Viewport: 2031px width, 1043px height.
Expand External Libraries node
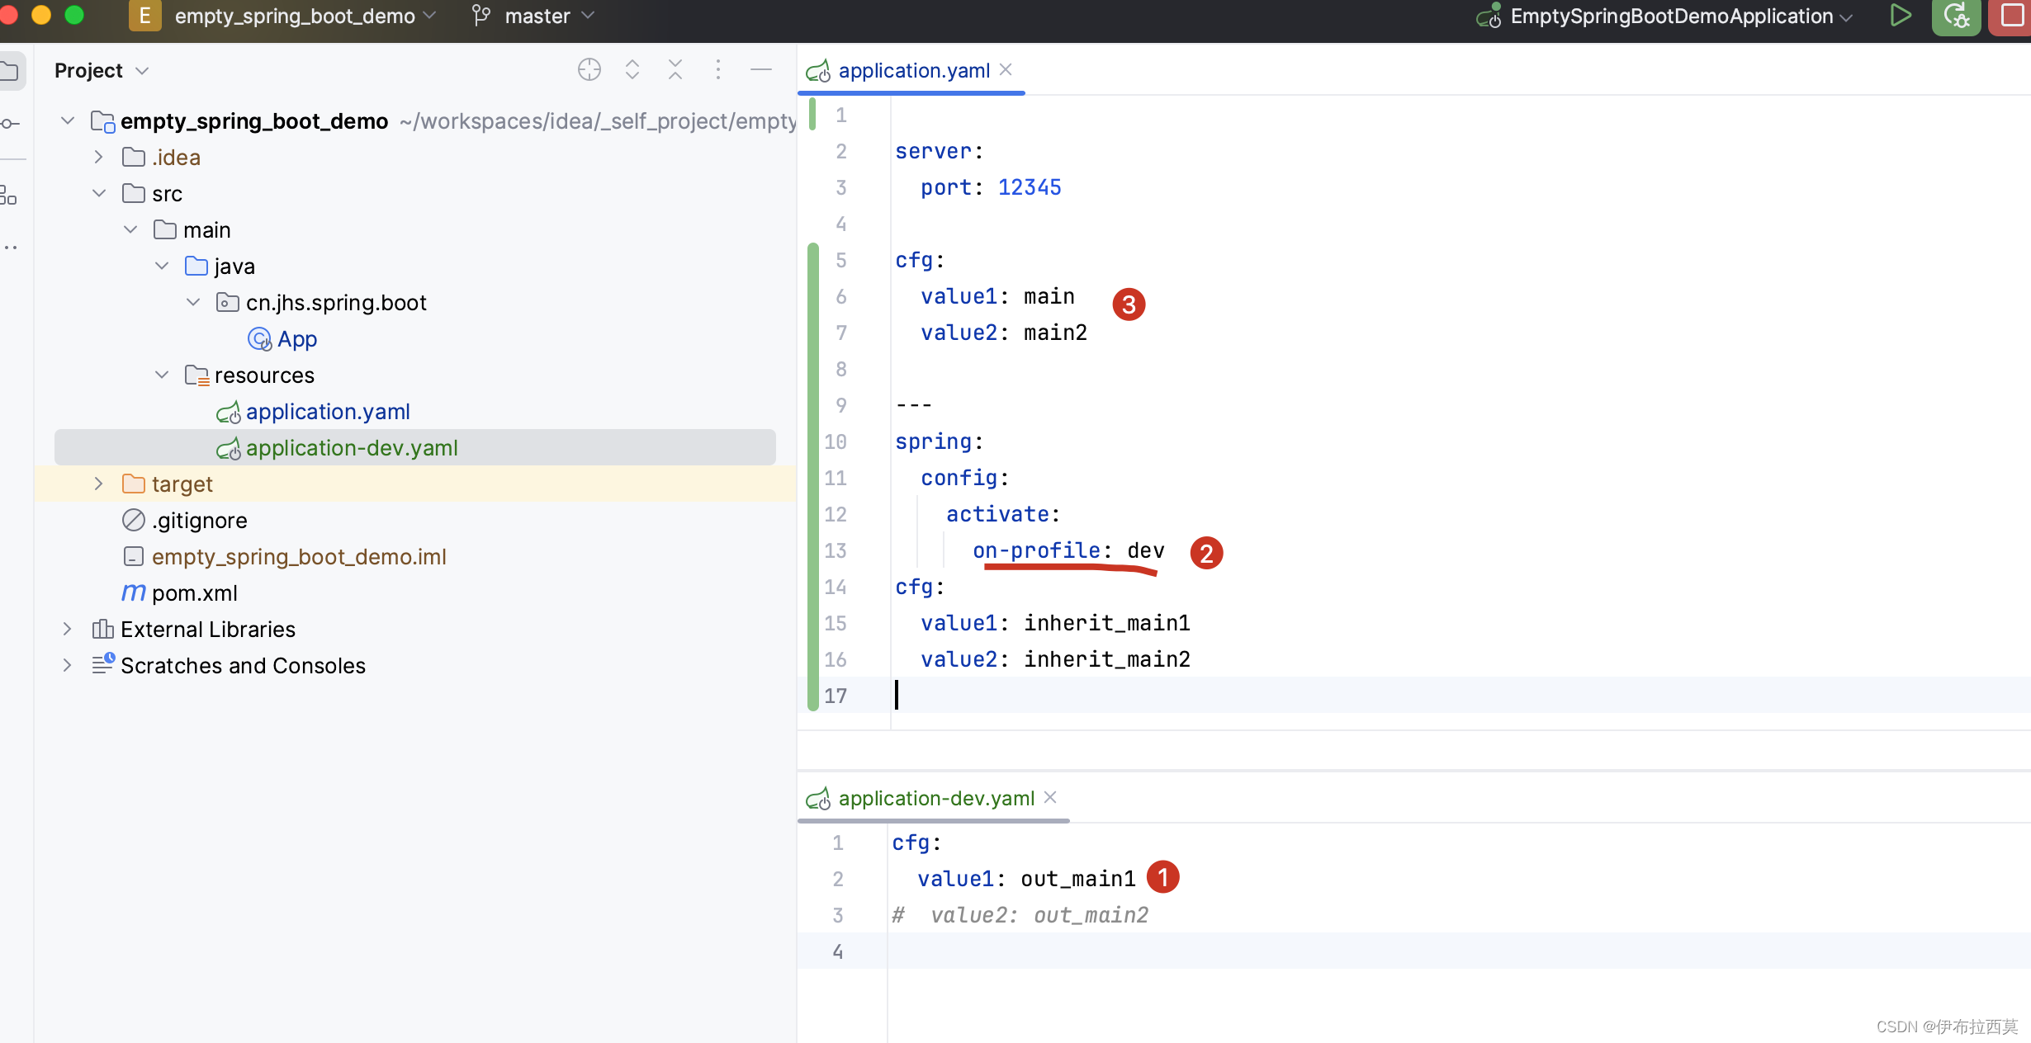[68, 630]
